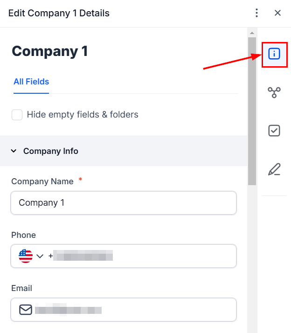Open the three-dot more options menu
Viewport: 291px width, 333px height.
[256, 13]
